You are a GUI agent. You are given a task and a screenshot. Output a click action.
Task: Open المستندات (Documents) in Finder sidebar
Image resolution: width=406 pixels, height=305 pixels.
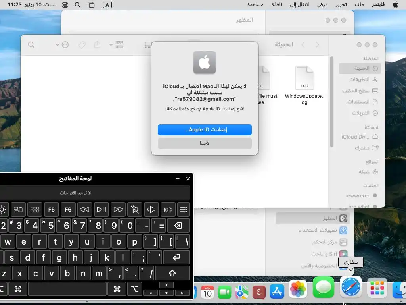pyautogui.click(x=360, y=102)
